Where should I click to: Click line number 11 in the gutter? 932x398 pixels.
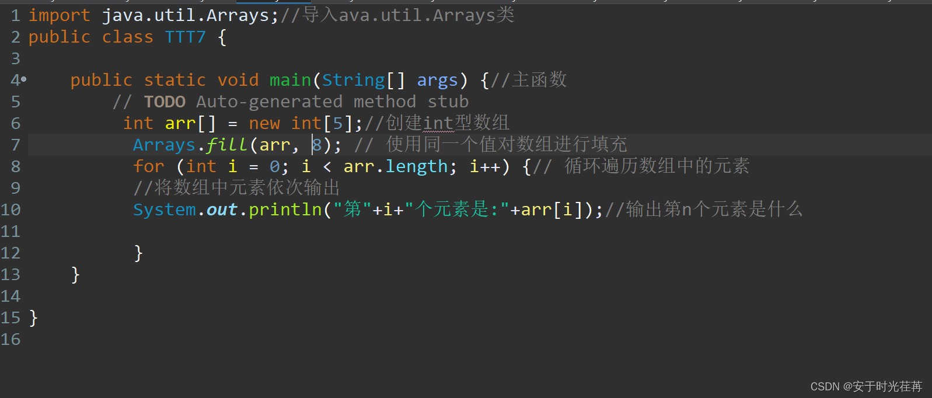click(x=11, y=231)
